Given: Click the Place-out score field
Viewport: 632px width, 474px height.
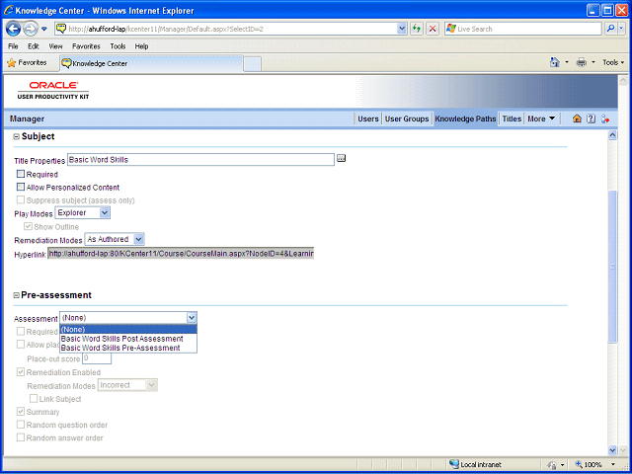Looking at the screenshot, I should click(97, 357).
